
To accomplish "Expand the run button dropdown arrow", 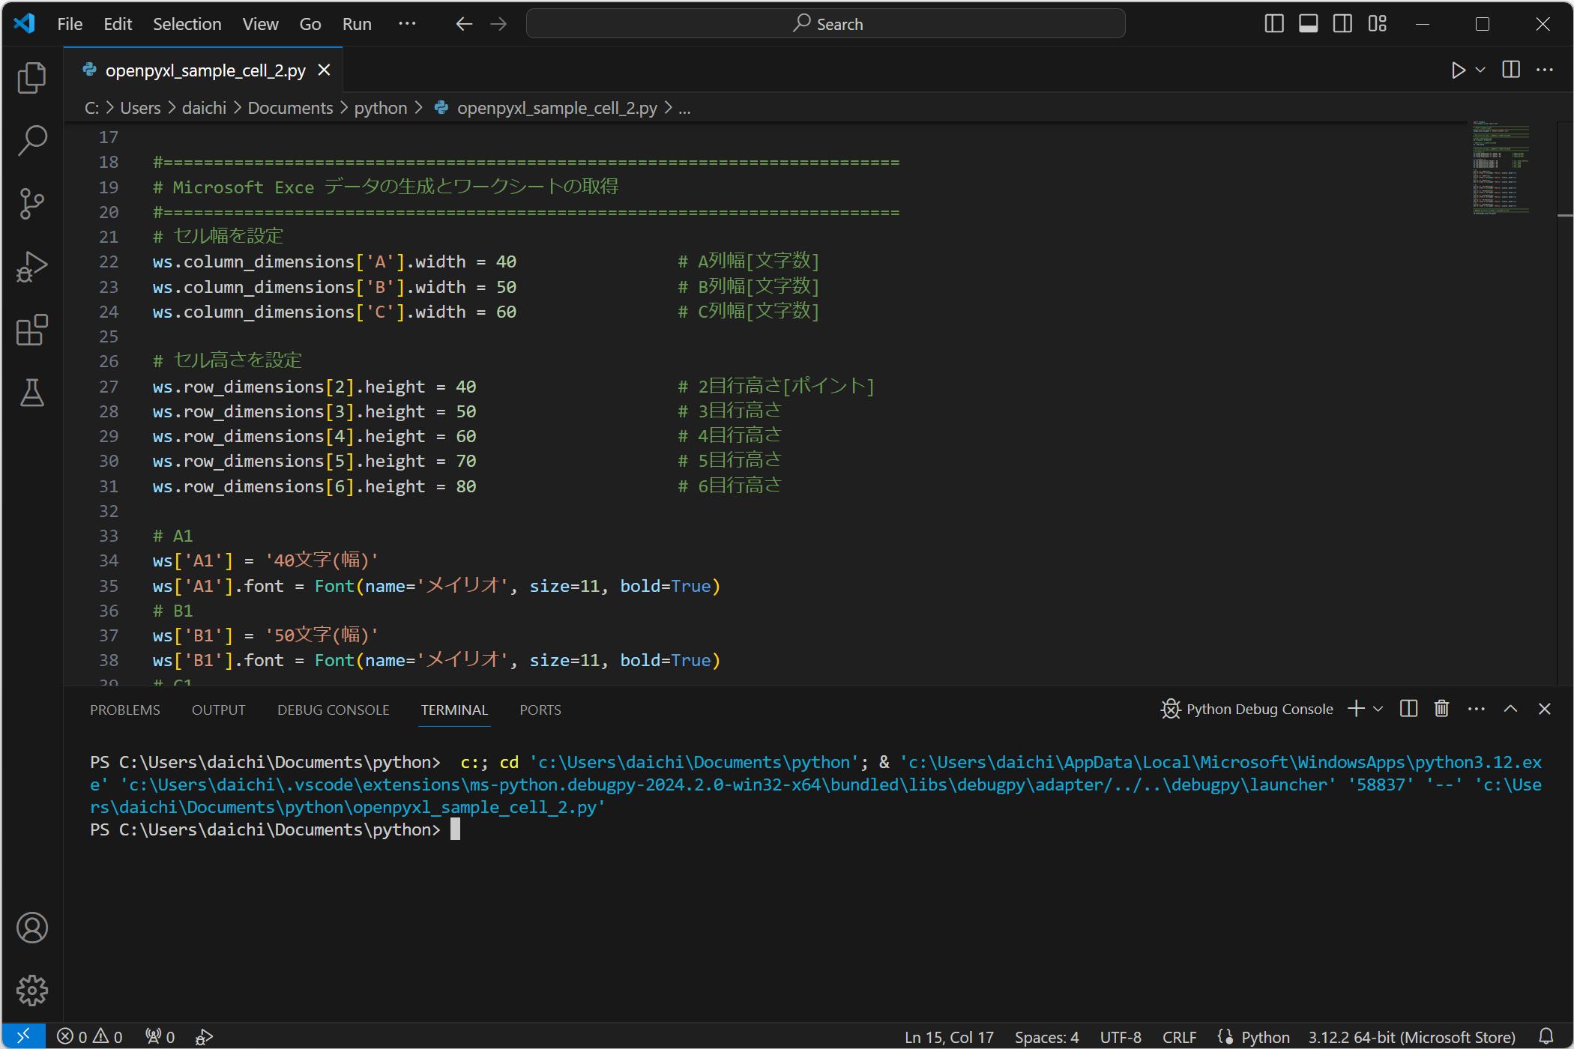I will (x=1480, y=70).
